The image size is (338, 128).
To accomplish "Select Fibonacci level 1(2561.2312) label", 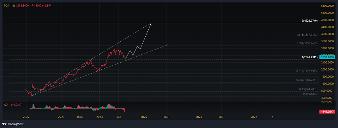I will tap(310, 57).
